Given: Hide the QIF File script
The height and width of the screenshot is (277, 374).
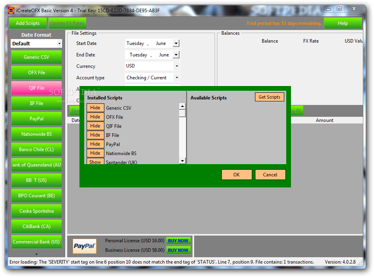Looking at the screenshot, I should [95, 126].
